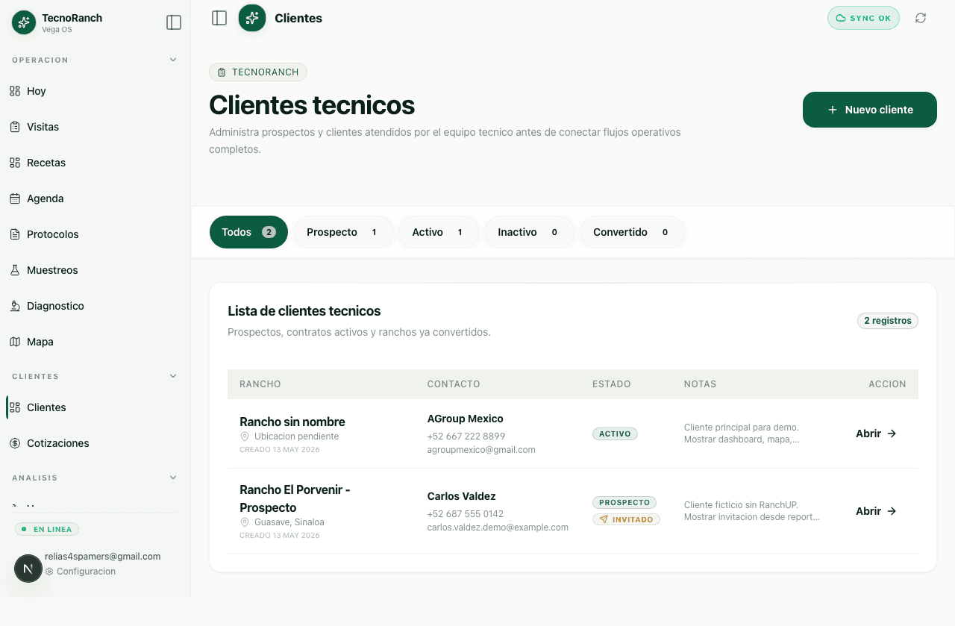Screen dimensions: 955x626
Task: Open the Configuracion link
Action: 81,572
